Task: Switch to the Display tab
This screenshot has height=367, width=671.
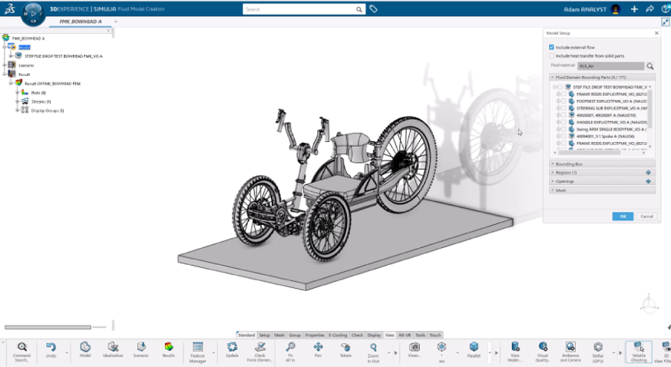Action: point(374,335)
